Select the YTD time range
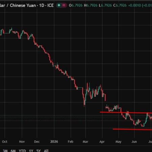 pyautogui.click(x=22, y=151)
